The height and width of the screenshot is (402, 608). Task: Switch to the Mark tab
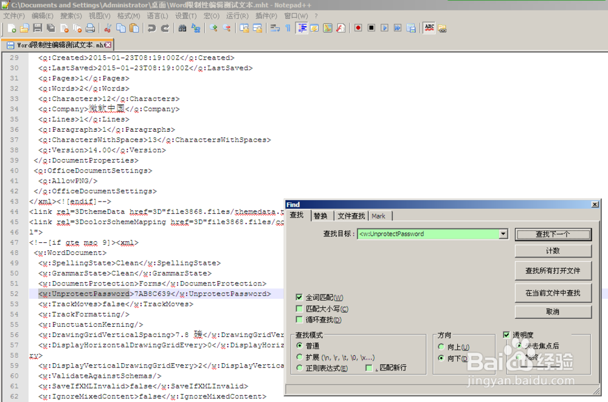[378, 216]
